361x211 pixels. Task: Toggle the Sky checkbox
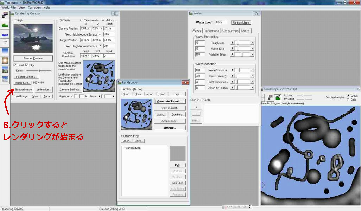coord(27,65)
